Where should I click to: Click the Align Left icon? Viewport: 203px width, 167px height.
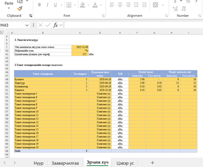[112, 5]
